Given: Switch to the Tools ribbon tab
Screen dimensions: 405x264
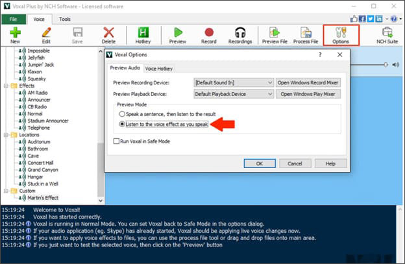Looking at the screenshot, I should point(64,19).
